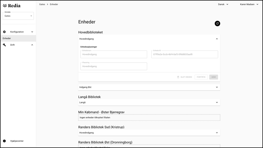Toggle the Drift menu chevron
This screenshot has height=148, width=263.
(32, 45)
